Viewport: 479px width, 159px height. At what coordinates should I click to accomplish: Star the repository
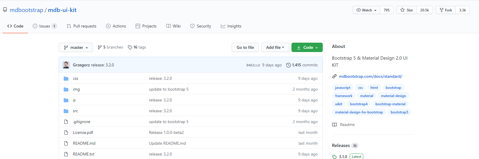tap(407, 10)
